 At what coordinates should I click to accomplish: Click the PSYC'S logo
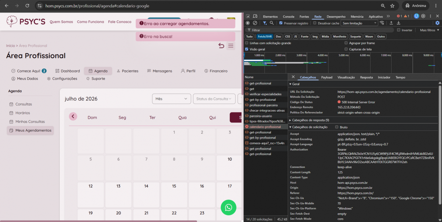26,22
